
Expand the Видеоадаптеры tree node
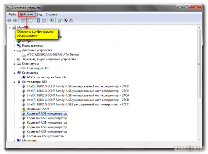pyautogui.click(x=15, y=46)
